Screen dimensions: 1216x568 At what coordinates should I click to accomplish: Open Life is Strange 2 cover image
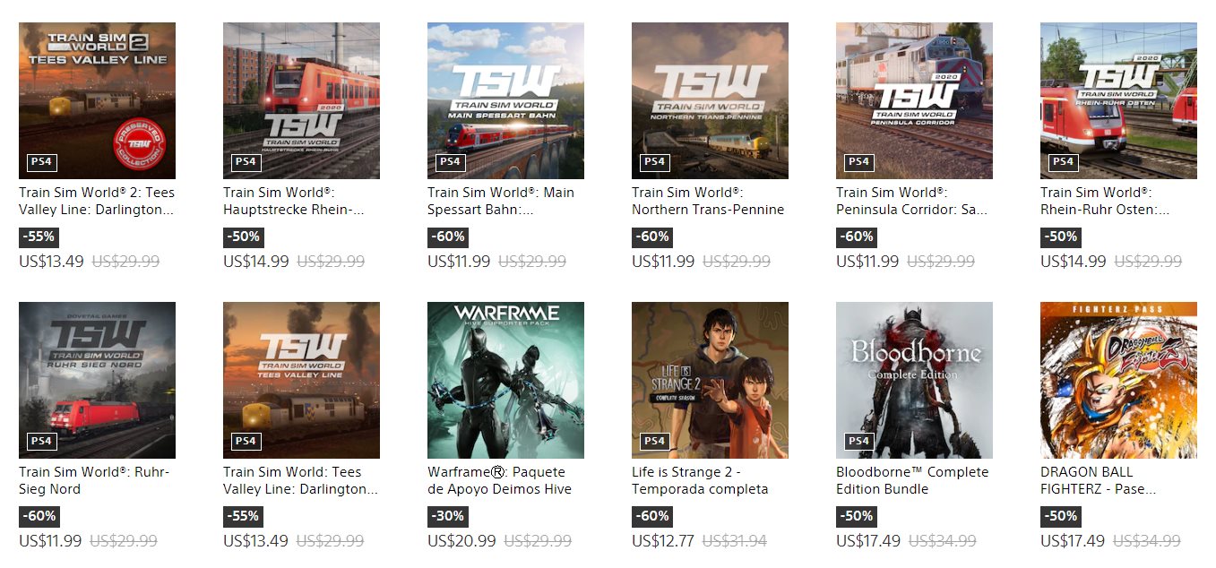710,381
